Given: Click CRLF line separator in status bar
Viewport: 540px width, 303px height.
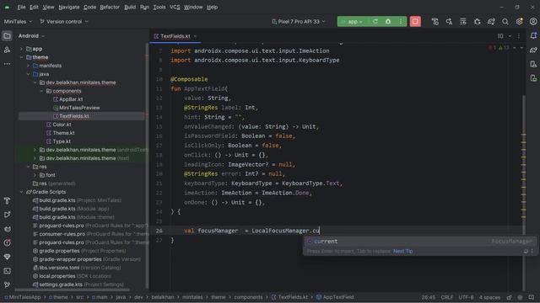Looking at the screenshot, I should click(x=446, y=297).
